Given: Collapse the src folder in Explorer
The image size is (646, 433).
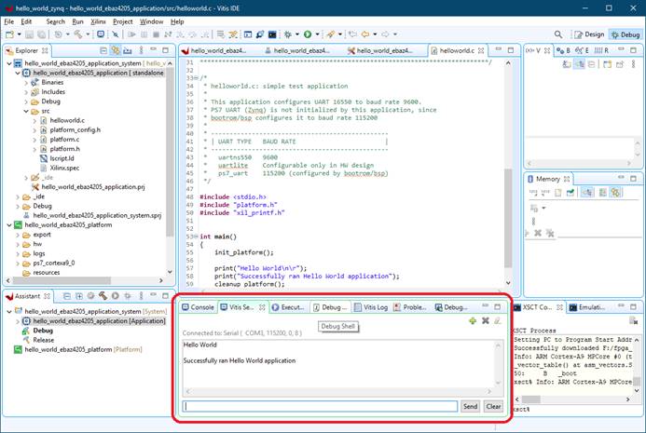Looking at the screenshot, I should pyautogui.click(x=27, y=111).
